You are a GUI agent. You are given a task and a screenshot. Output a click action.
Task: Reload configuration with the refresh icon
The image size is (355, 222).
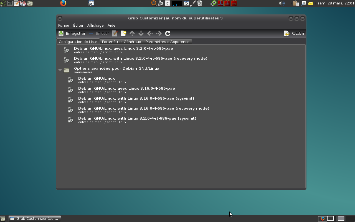168,33
